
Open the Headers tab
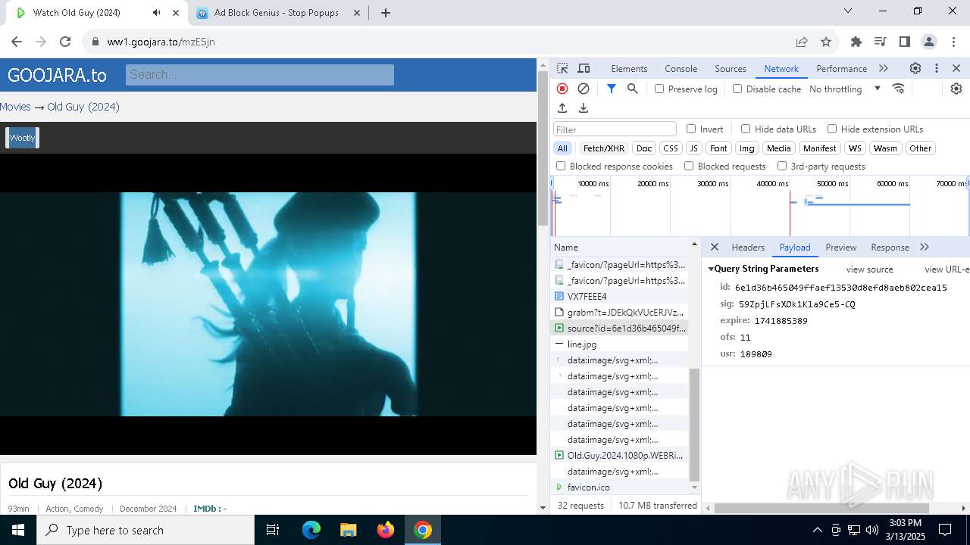748,247
